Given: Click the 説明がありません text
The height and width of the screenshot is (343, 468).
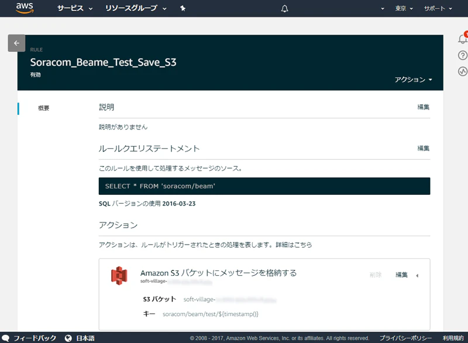Looking at the screenshot, I should (123, 127).
